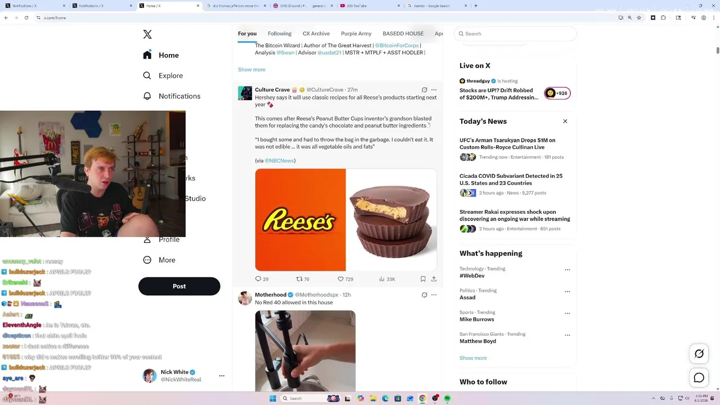This screenshot has height=405, width=720.
Task: Open the Streamer Rakai news story
Action: pos(515,215)
